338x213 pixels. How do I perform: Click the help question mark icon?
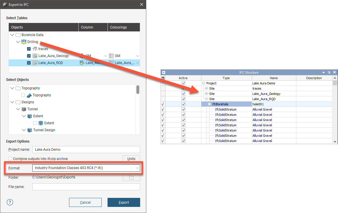(10, 202)
